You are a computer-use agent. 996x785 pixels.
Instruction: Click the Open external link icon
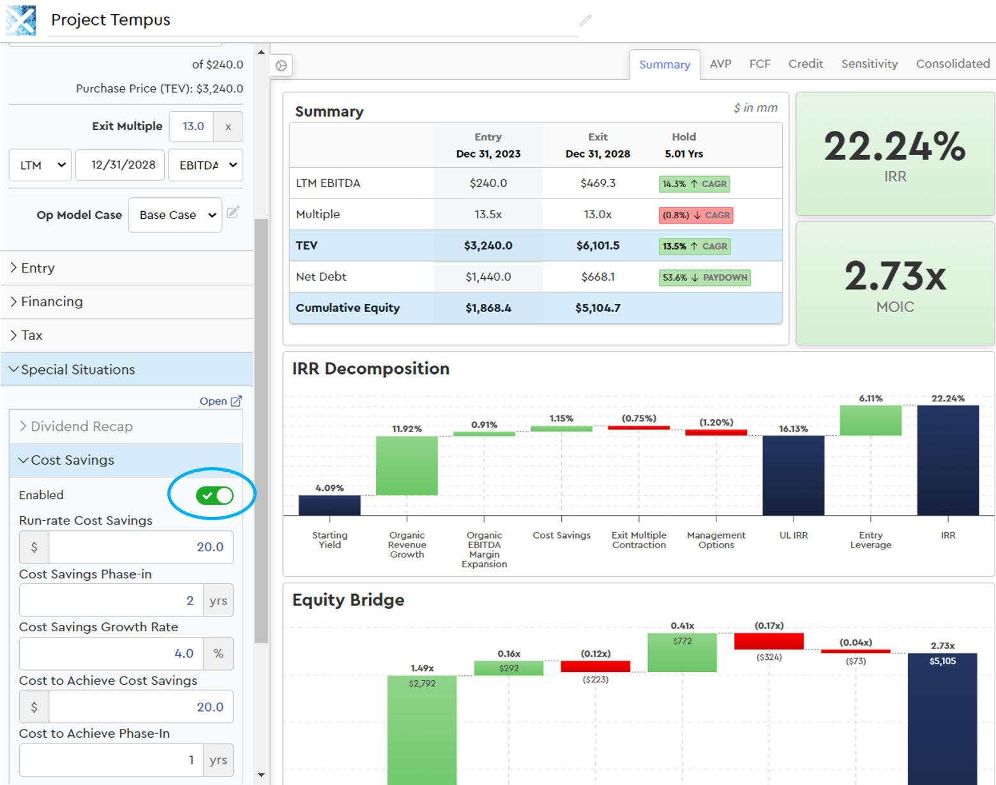[236, 401]
